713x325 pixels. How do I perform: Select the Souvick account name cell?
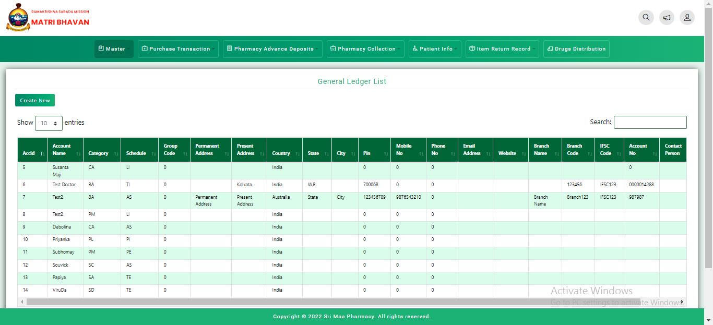(65, 265)
